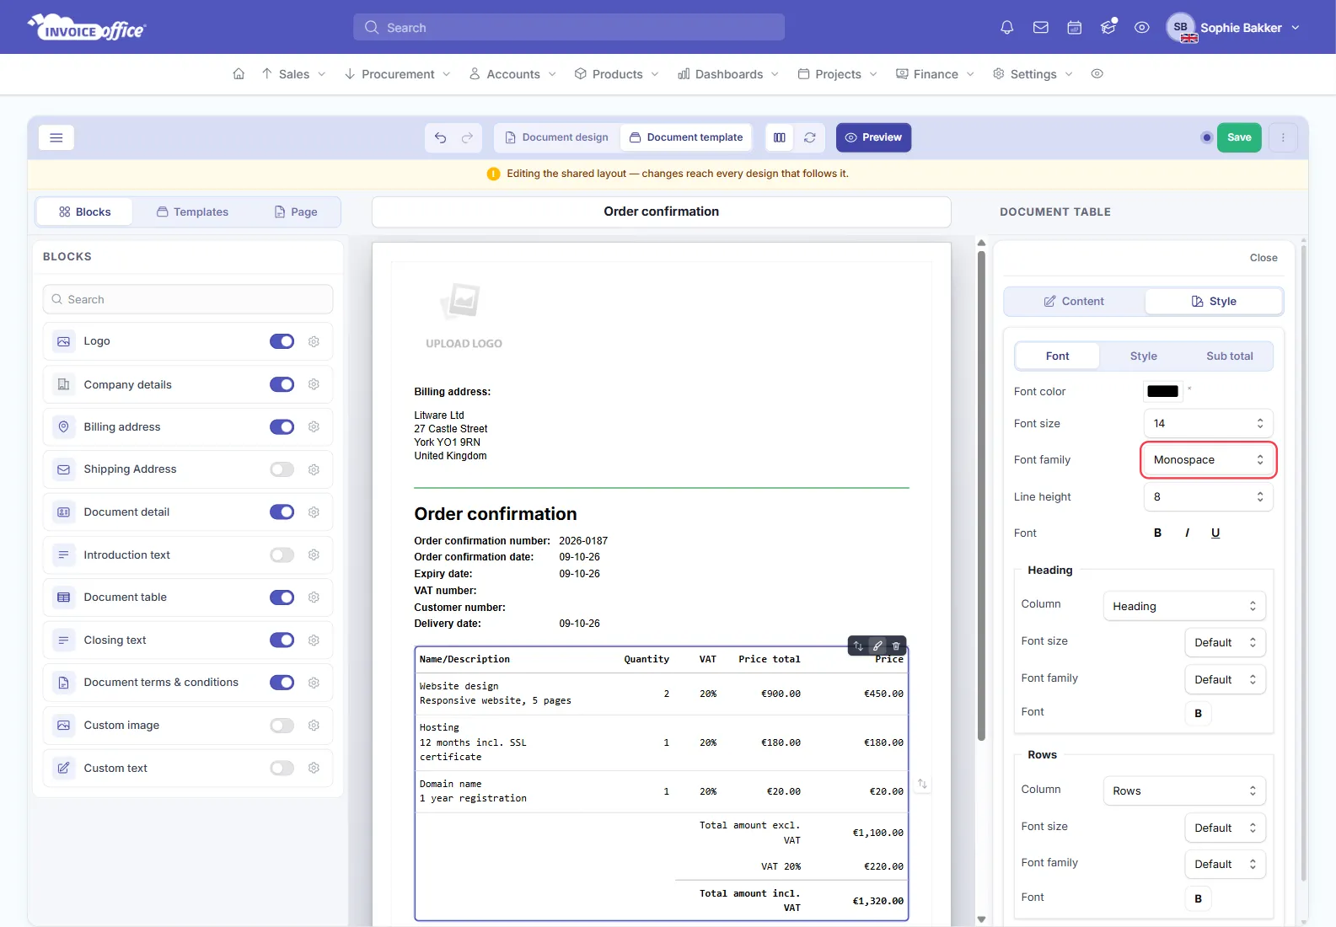Enable the Custom image toggle

pyautogui.click(x=282, y=726)
